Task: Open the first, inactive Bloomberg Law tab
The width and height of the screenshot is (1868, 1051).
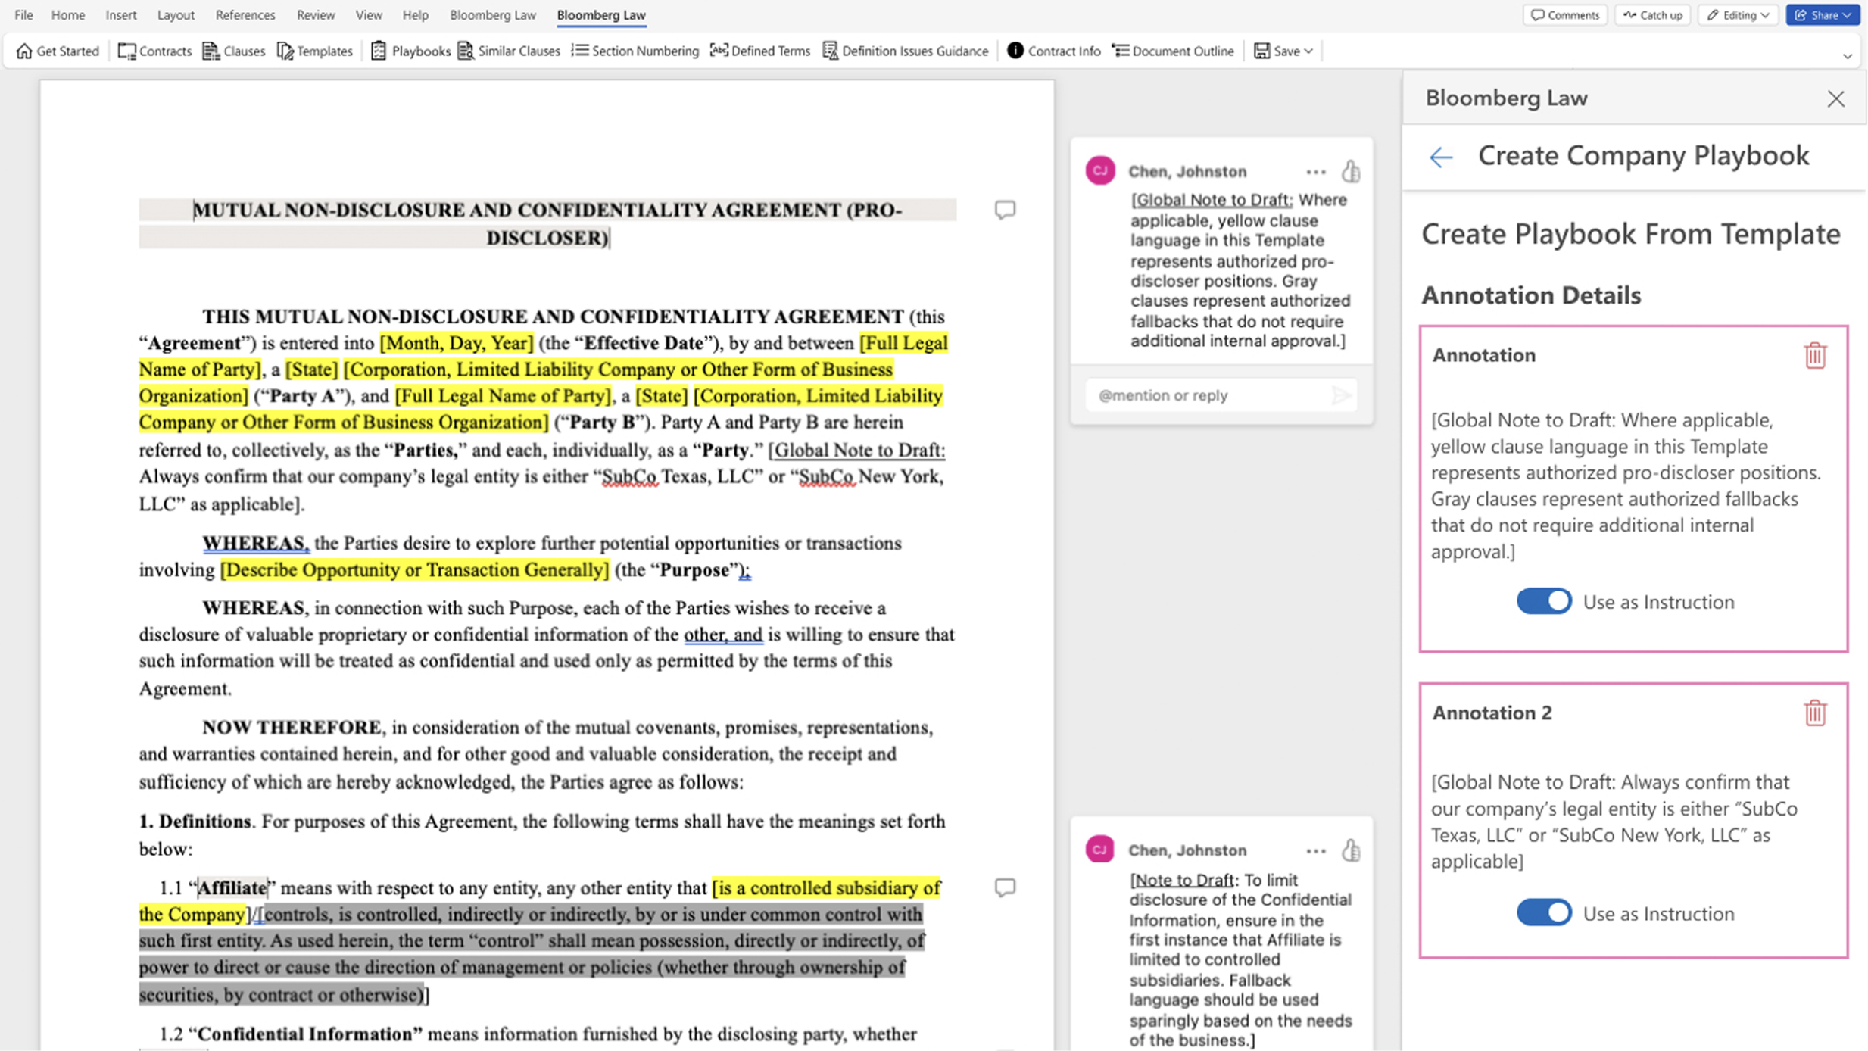Action: tap(493, 14)
